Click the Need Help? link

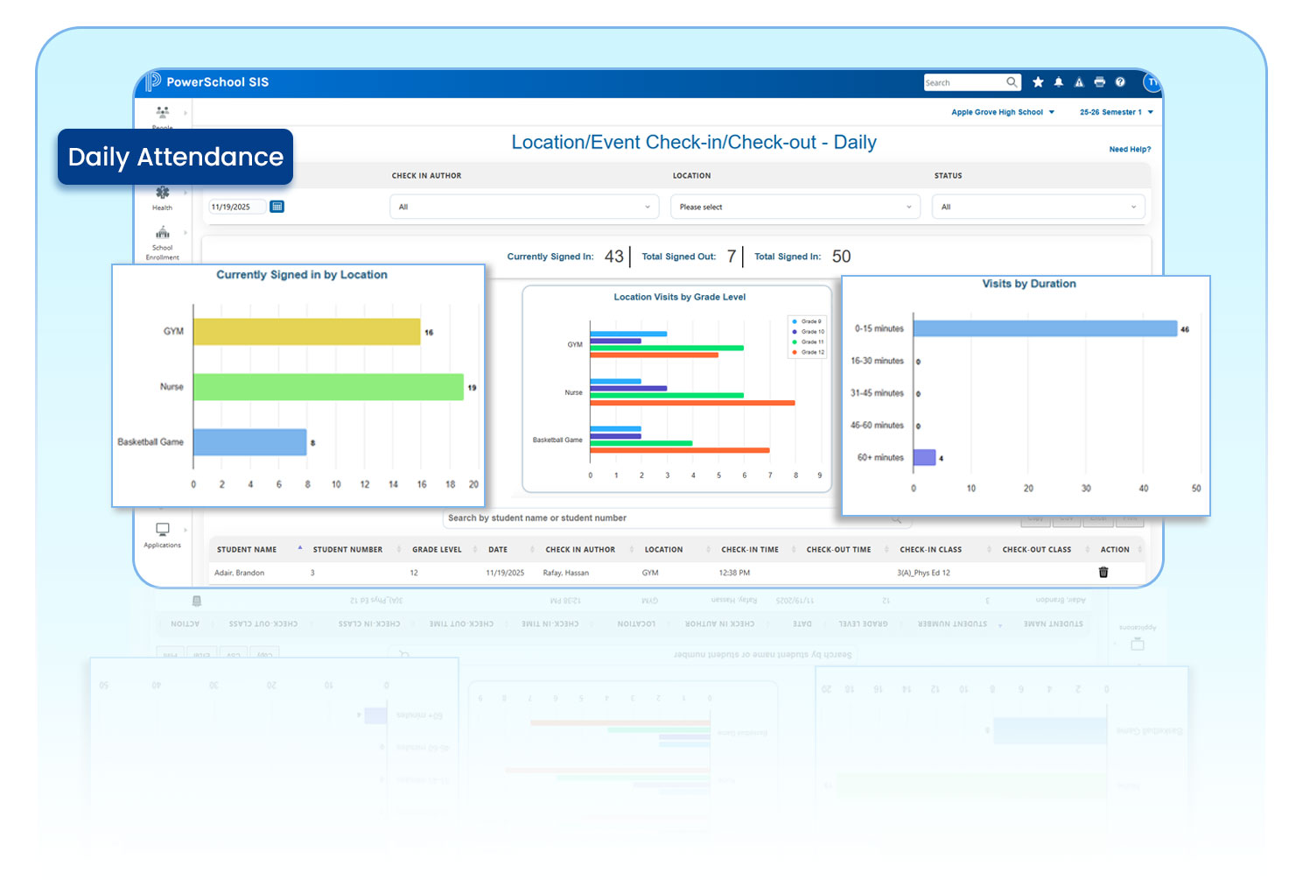click(1130, 150)
